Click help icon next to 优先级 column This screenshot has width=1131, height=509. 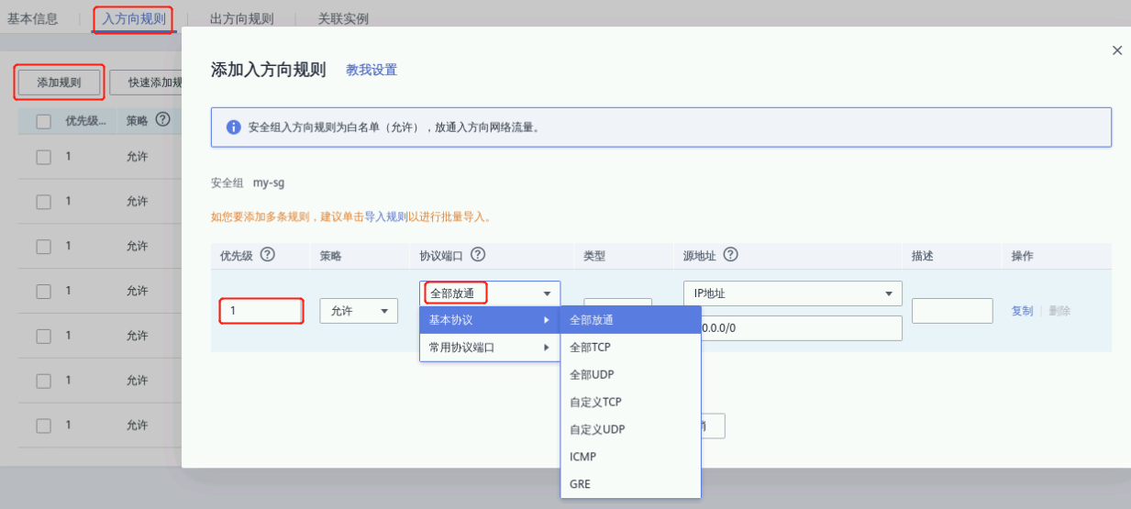point(268,255)
